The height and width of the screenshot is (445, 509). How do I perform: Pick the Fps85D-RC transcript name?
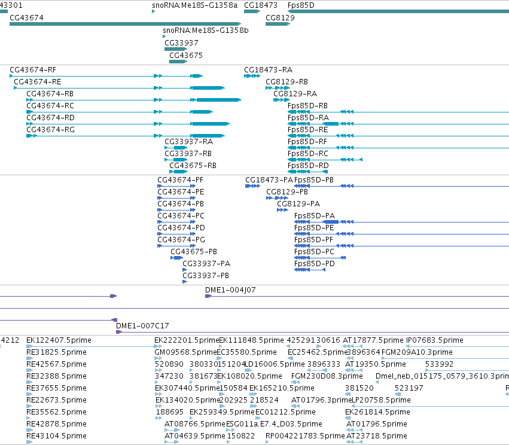coord(308,153)
